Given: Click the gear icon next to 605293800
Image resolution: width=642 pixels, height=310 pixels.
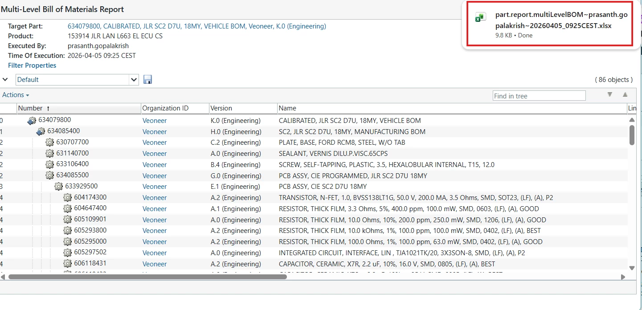Looking at the screenshot, I should (x=67, y=230).
